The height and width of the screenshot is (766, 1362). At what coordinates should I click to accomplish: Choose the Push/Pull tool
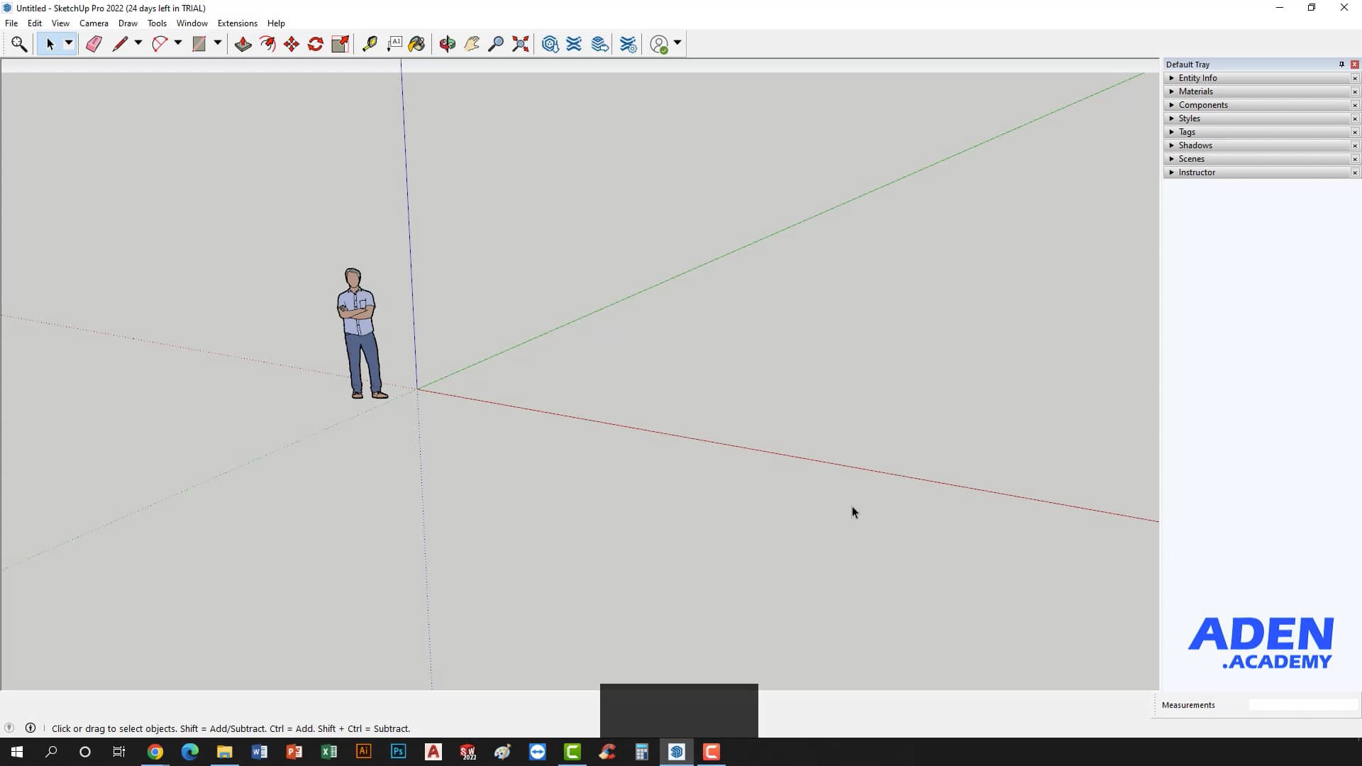click(243, 43)
